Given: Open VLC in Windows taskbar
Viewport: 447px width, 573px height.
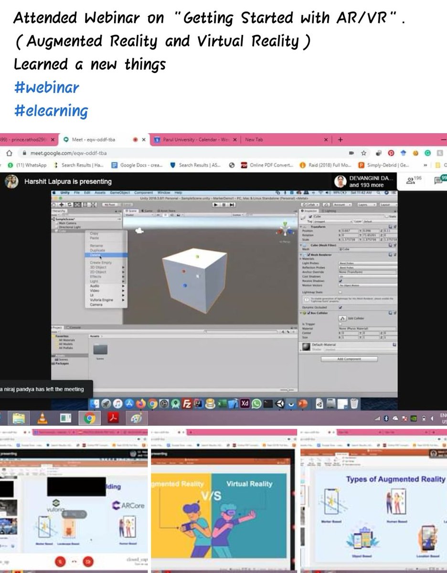Looking at the screenshot, I should [42, 419].
